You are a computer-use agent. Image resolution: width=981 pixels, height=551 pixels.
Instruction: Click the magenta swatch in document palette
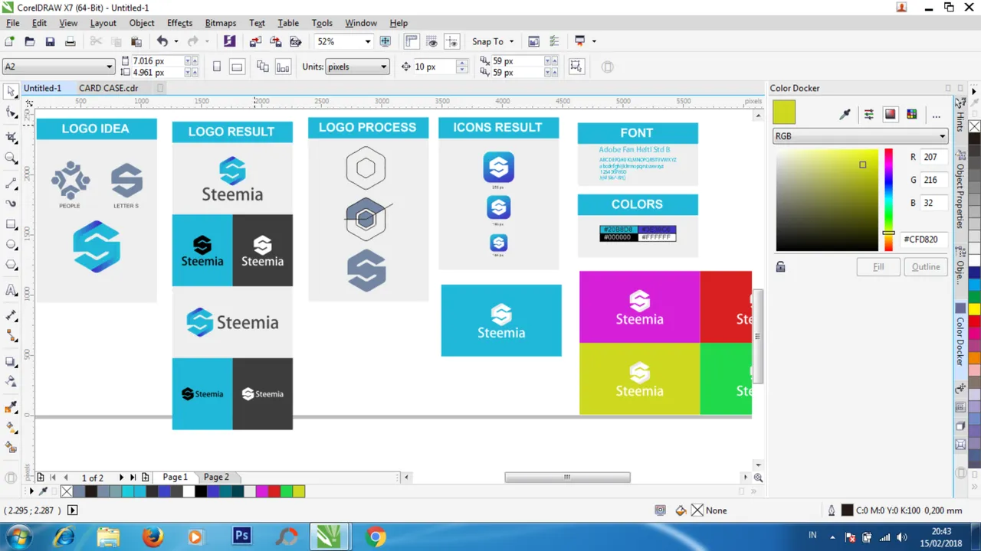[262, 491]
